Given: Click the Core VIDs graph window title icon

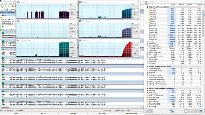Looking at the screenshot, I should click(x=18, y=21).
